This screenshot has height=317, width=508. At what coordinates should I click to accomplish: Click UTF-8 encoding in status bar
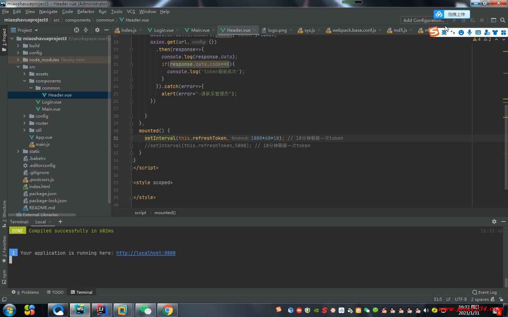[x=460, y=299]
